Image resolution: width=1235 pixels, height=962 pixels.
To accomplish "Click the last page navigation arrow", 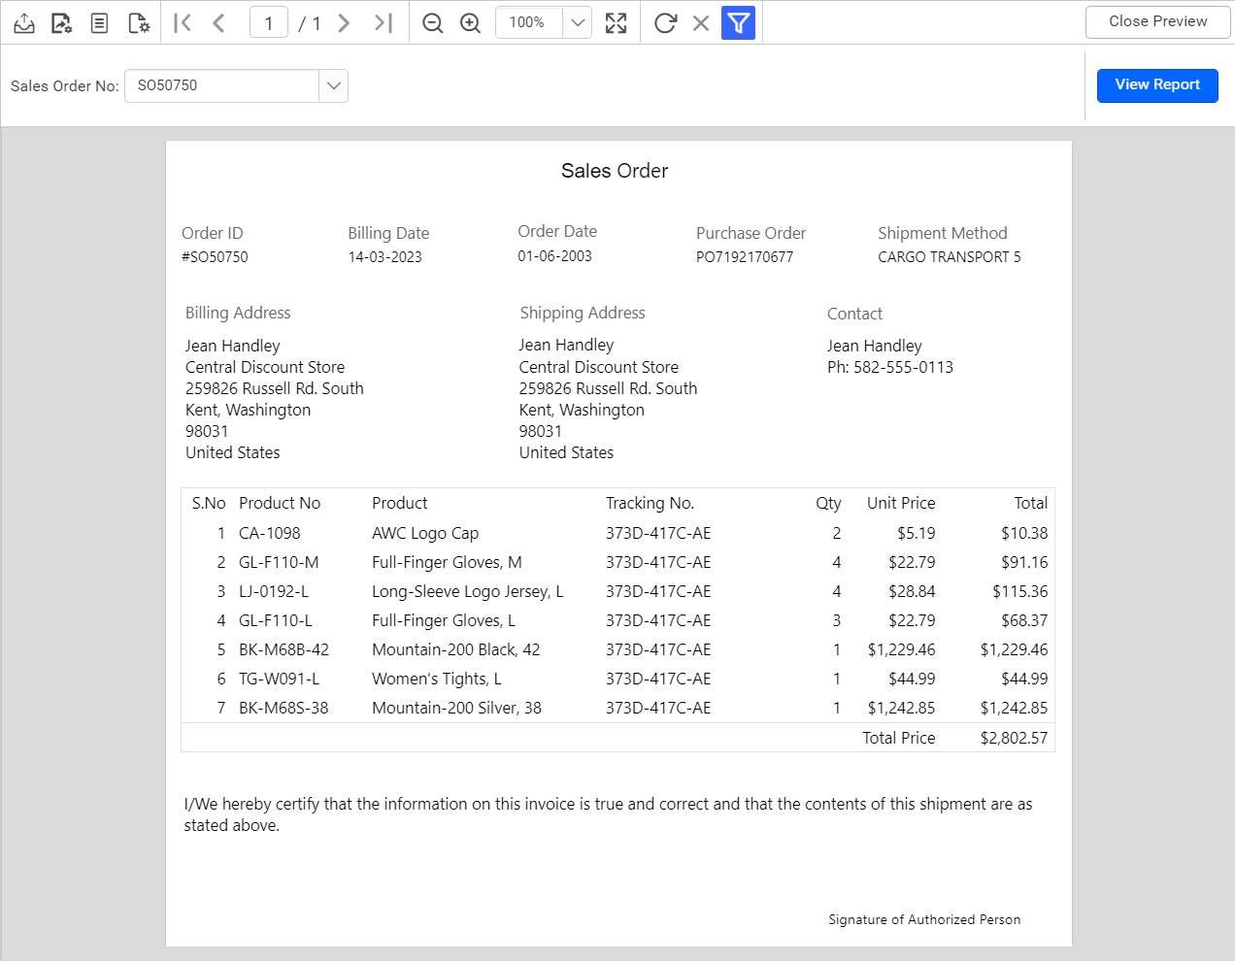I will click(x=383, y=22).
